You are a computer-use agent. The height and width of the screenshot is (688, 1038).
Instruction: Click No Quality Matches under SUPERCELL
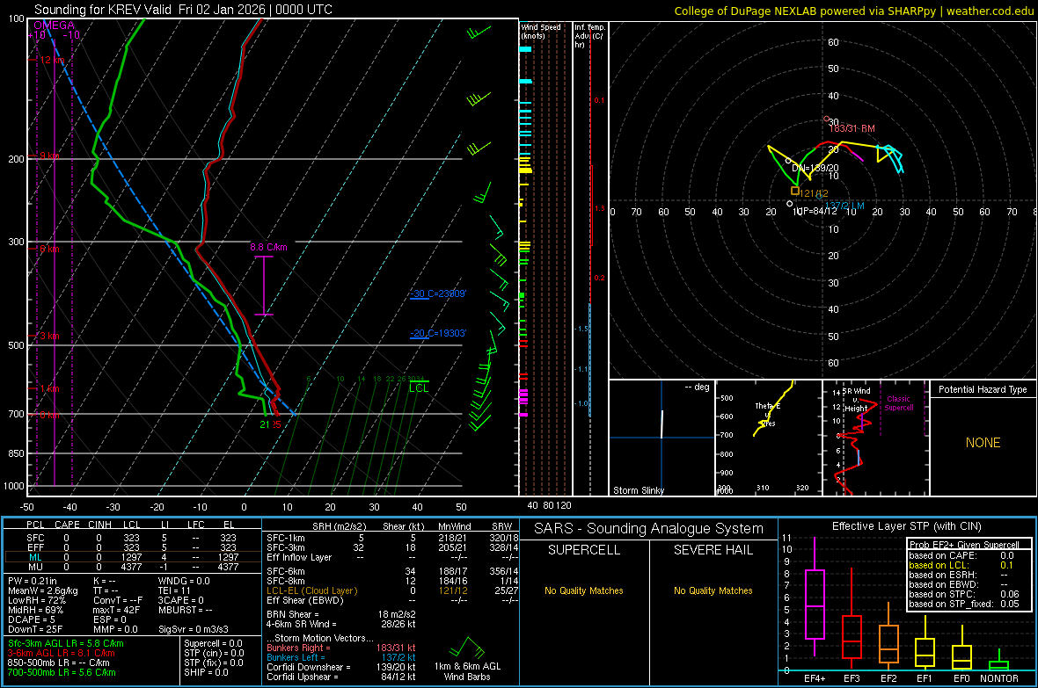(584, 590)
